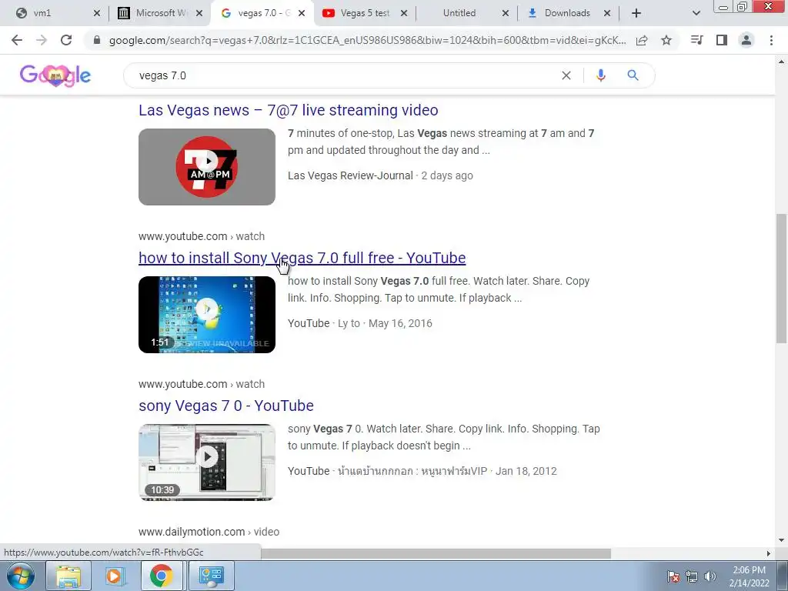The height and width of the screenshot is (591, 788).
Task: Submit search with magnifying glass icon
Action: pyautogui.click(x=633, y=75)
